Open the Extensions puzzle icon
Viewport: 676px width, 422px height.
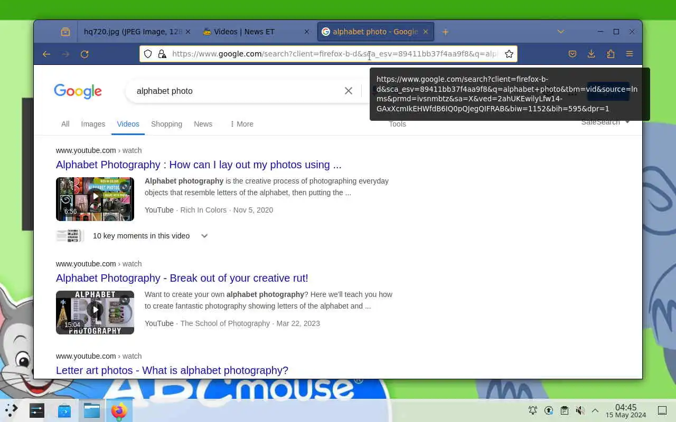point(611,54)
